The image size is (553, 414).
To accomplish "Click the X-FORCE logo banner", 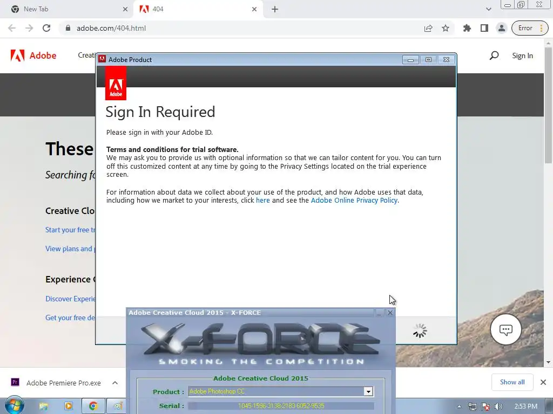I will coord(261,343).
